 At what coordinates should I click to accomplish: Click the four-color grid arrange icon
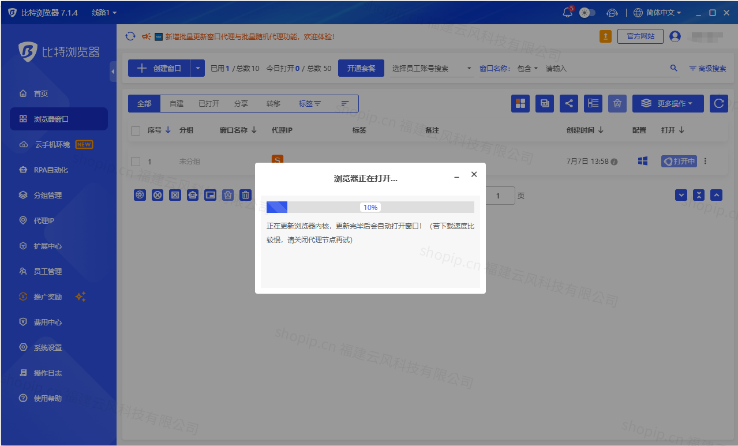tap(520, 103)
